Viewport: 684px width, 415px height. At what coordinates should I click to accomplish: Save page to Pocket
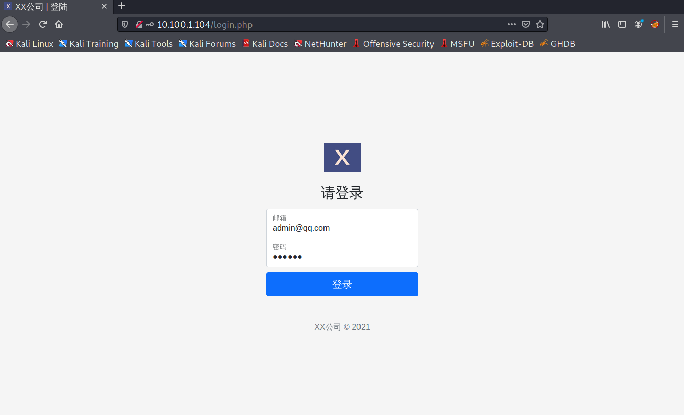[x=526, y=24]
